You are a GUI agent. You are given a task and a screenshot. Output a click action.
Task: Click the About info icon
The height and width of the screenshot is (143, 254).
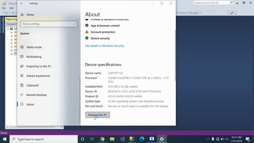tap(22, 104)
